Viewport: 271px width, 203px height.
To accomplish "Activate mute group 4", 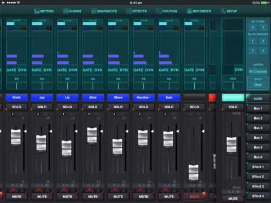I will [263, 51].
